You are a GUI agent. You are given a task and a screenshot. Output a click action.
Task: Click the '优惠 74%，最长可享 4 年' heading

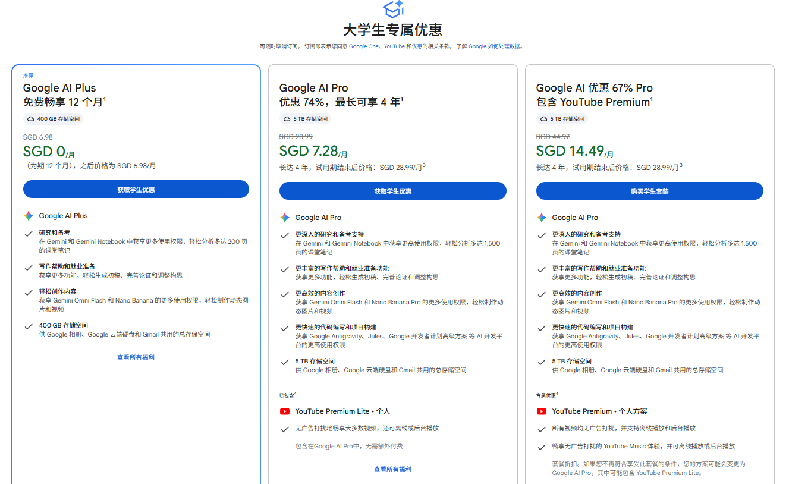341,102
